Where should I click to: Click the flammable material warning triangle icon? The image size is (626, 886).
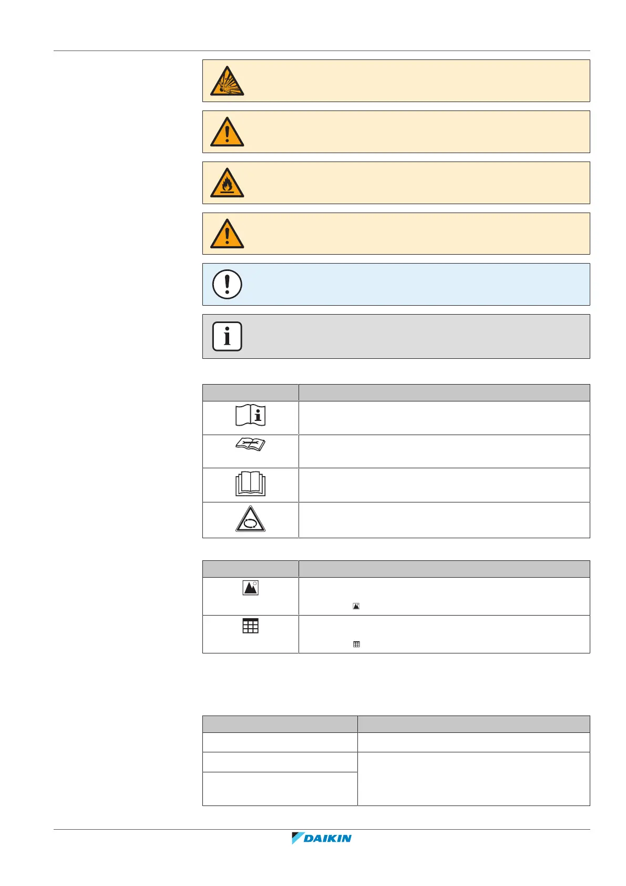pyautogui.click(x=227, y=184)
